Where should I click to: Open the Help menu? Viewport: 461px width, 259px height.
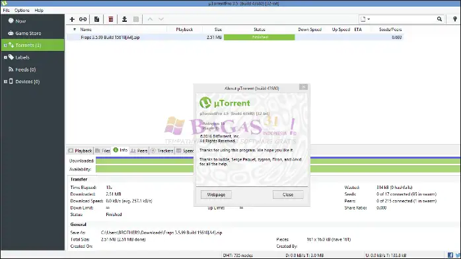[x=39, y=11]
